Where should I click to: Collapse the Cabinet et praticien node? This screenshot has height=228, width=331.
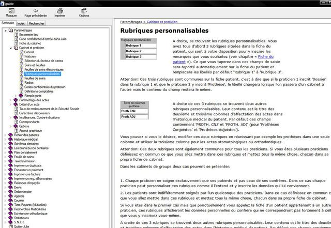11,48
